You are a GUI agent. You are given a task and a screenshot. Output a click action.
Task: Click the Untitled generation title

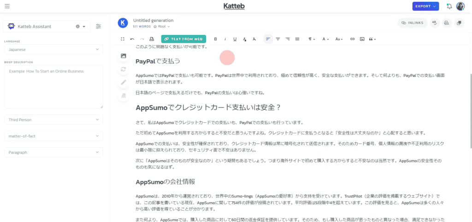click(153, 20)
